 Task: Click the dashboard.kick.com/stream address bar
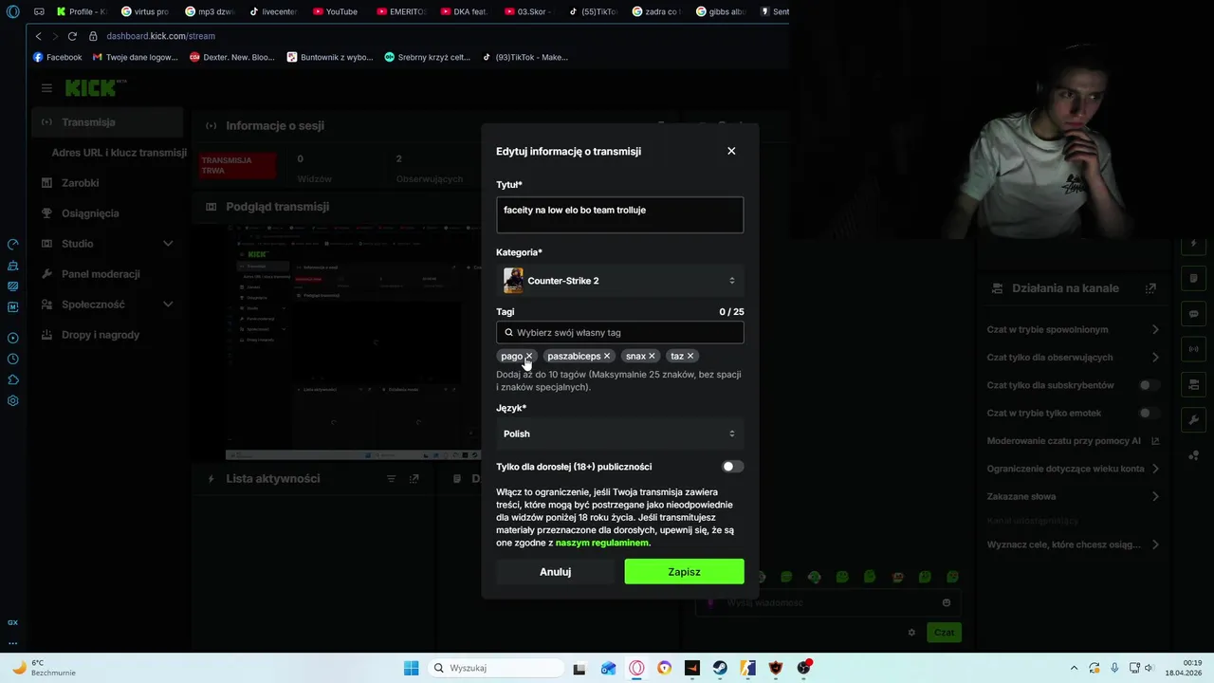click(160, 36)
